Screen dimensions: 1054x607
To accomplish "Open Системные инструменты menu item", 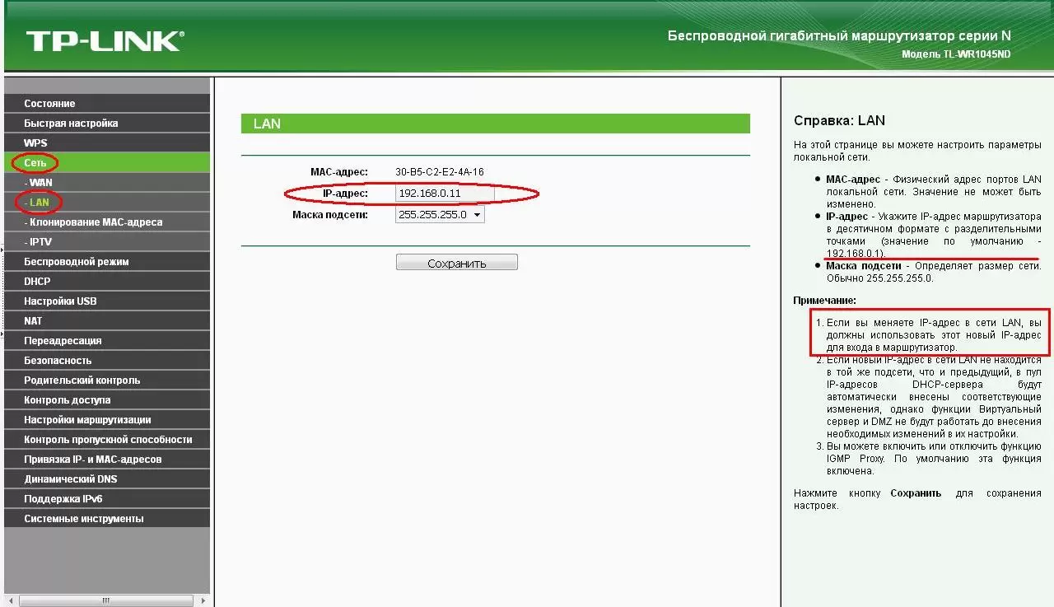I will click(83, 519).
